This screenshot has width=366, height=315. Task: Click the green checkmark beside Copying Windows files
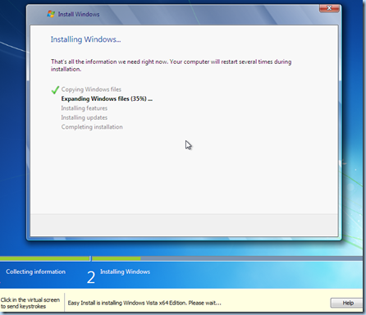pos(55,89)
